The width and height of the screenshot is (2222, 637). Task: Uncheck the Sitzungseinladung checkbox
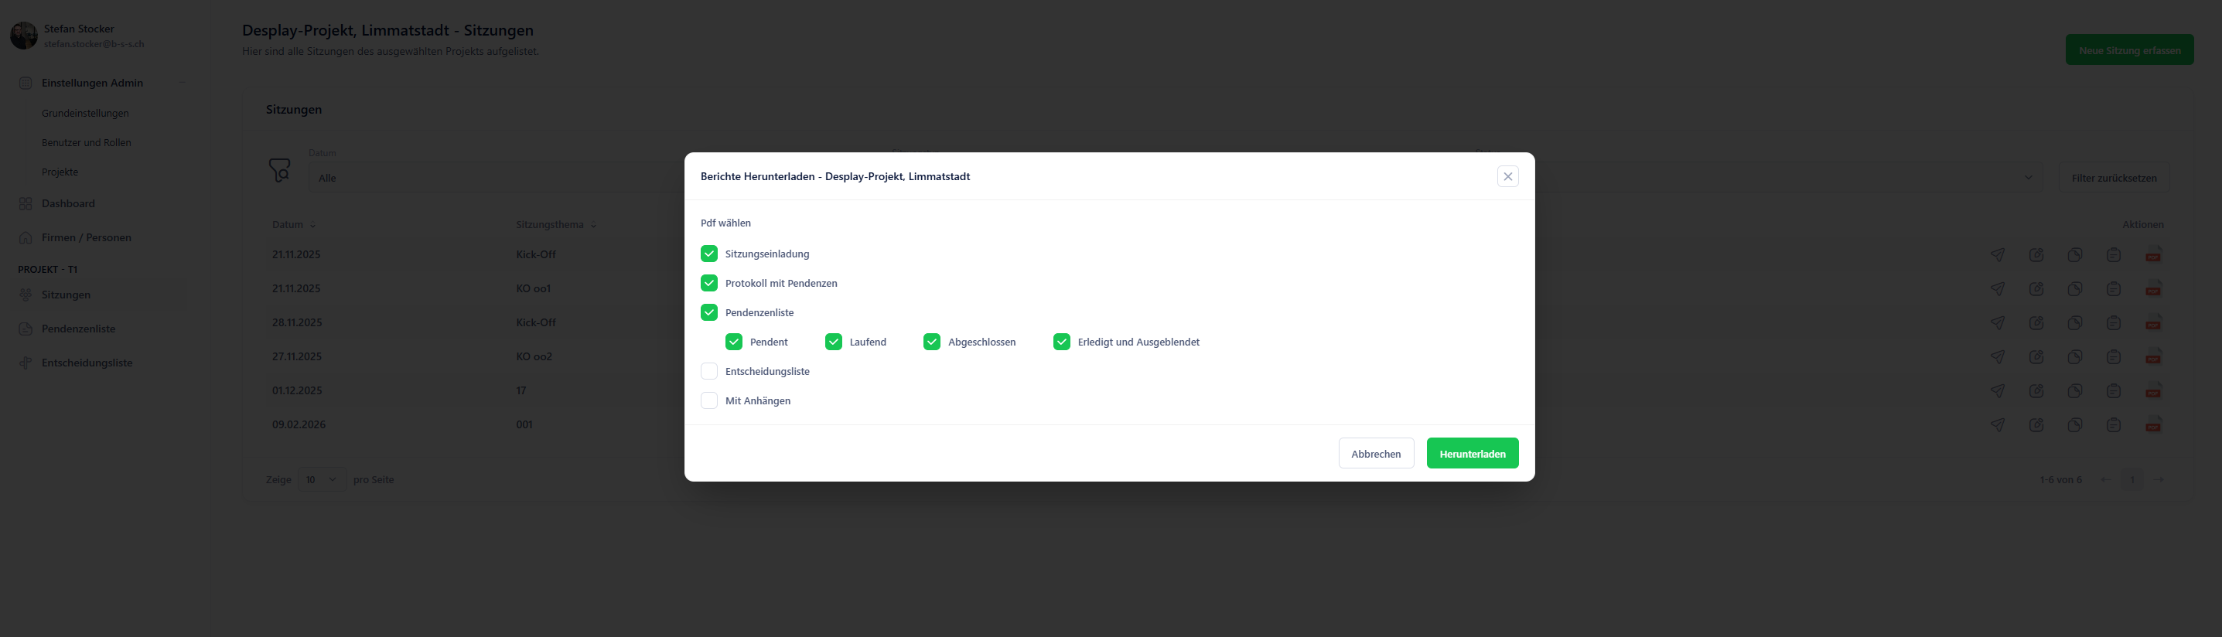pos(709,254)
